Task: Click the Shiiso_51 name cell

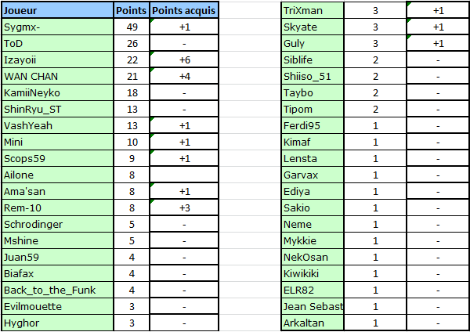Action: click(313, 77)
